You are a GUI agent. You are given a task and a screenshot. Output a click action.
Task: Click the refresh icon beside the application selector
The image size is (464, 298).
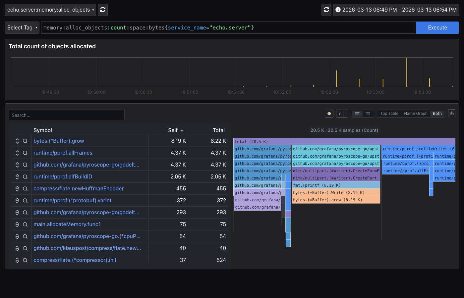103,10
